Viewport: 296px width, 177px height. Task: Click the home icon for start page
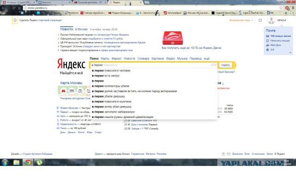click(x=15, y=20)
